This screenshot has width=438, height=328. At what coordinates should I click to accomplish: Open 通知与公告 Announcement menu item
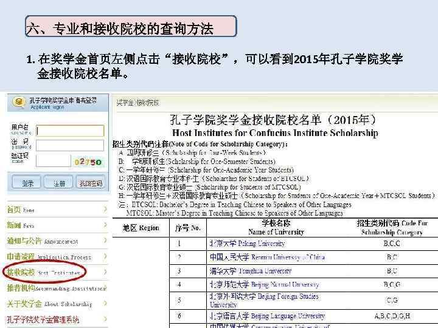tap(57, 241)
